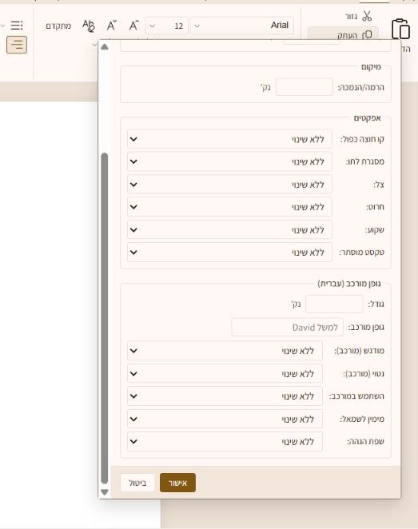Toggle the right-align paragraph icon
Screen dimensions: 418x529
pyautogui.click(x=17, y=45)
